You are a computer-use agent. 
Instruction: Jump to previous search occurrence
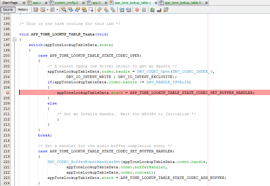[x=71, y=10]
